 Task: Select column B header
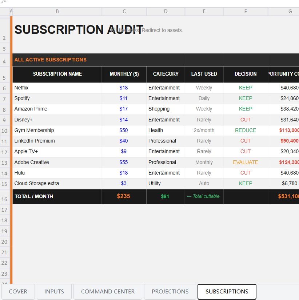57,12
